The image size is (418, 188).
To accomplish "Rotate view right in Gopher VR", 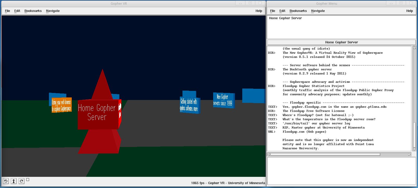I will [x=21, y=181].
